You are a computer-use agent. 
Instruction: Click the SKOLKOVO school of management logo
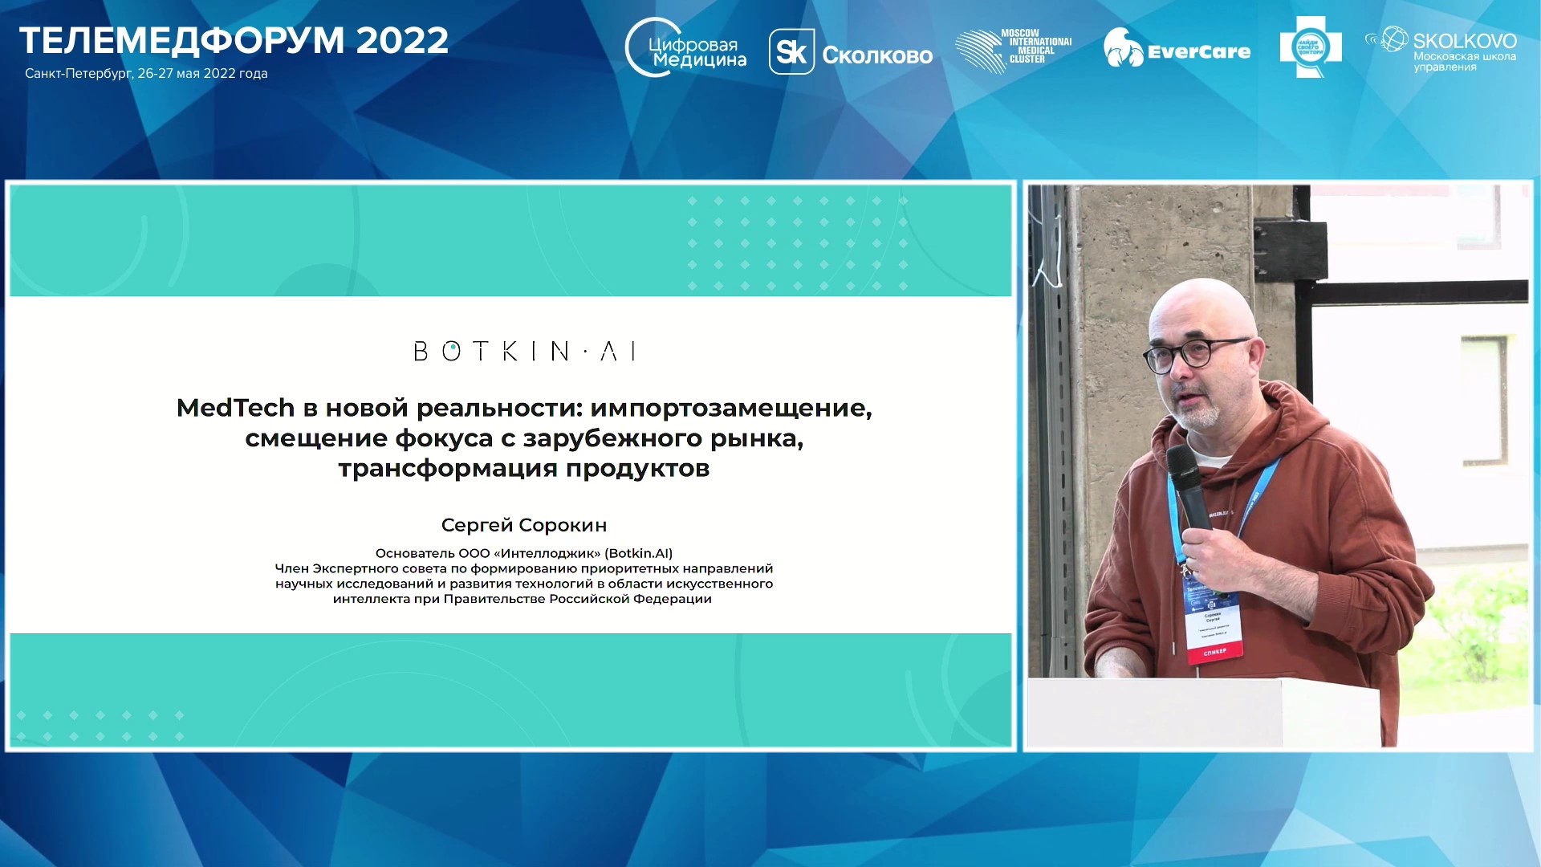click(1442, 50)
